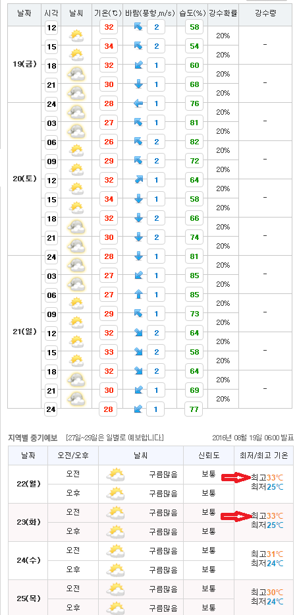Select the cloudy icon for 23(화) 오후

[116, 532]
